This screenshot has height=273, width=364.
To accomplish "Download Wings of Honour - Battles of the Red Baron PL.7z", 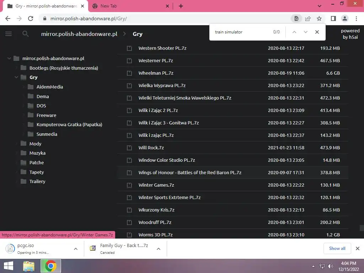I will (x=190, y=173).
